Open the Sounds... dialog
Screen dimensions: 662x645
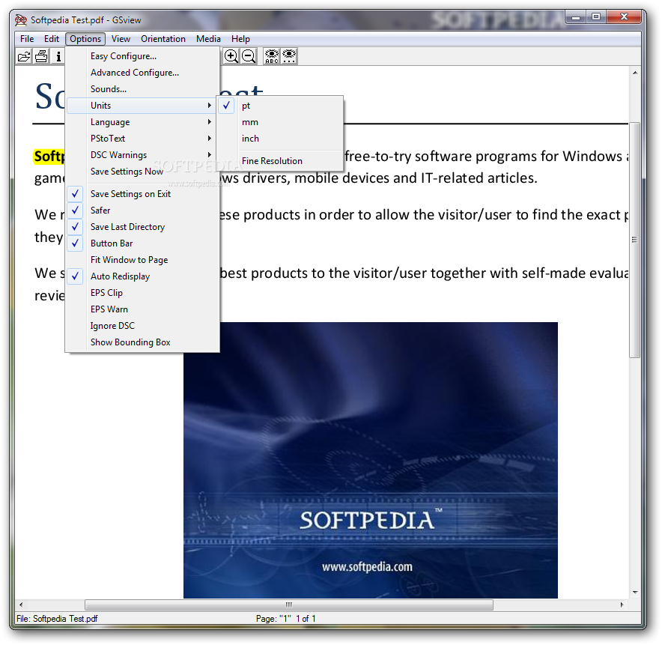[x=143, y=89]
